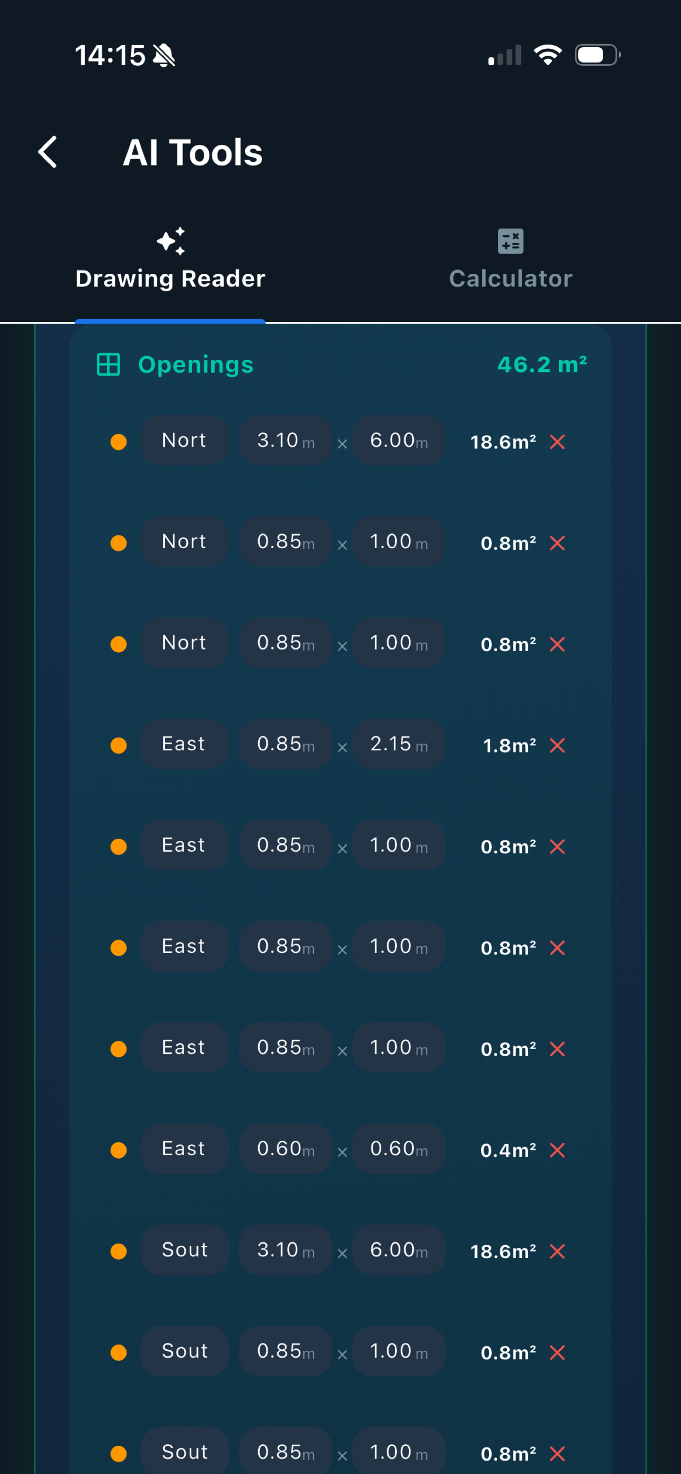Click the Openings grid icon
The height and width of the screenshot is (1474, 681).
point(108,365)
